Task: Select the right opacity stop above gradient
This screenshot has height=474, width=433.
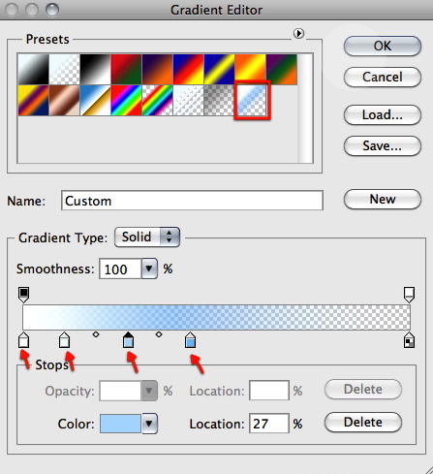Action: [x=409, y=295]
